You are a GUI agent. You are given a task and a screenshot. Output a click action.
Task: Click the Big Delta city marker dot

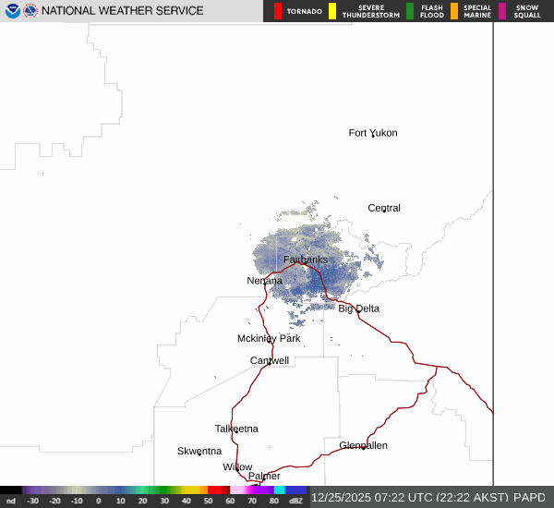359,311
